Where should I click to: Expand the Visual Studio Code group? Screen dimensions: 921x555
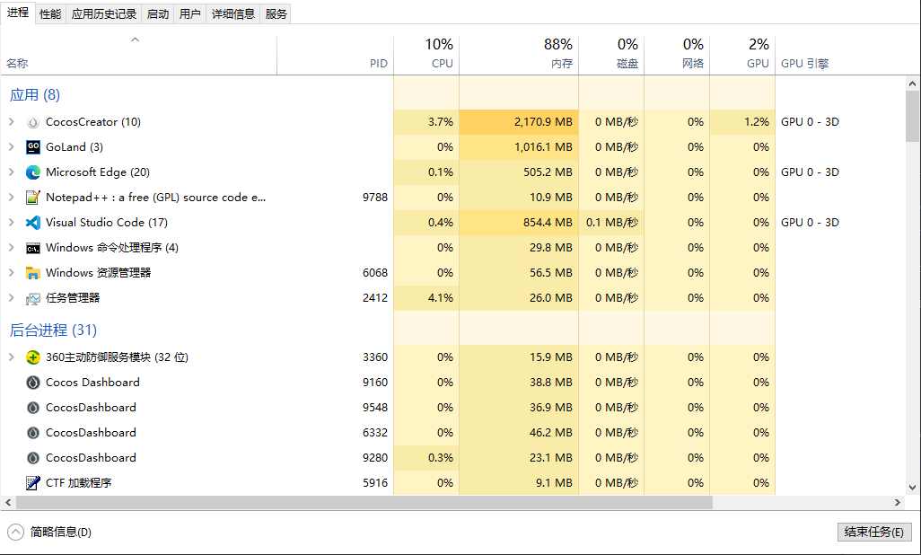pyautogui.click(x=12, y=223)
